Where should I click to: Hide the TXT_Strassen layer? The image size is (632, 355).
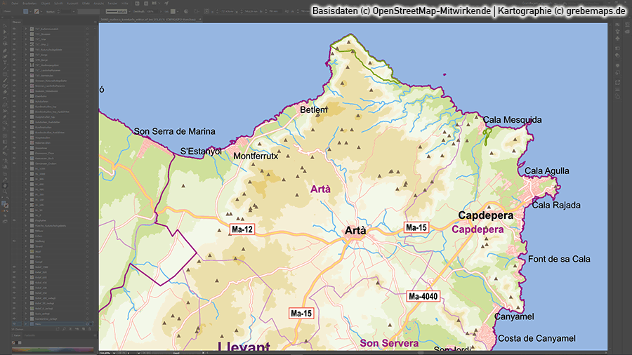click(x=14, y=34)
